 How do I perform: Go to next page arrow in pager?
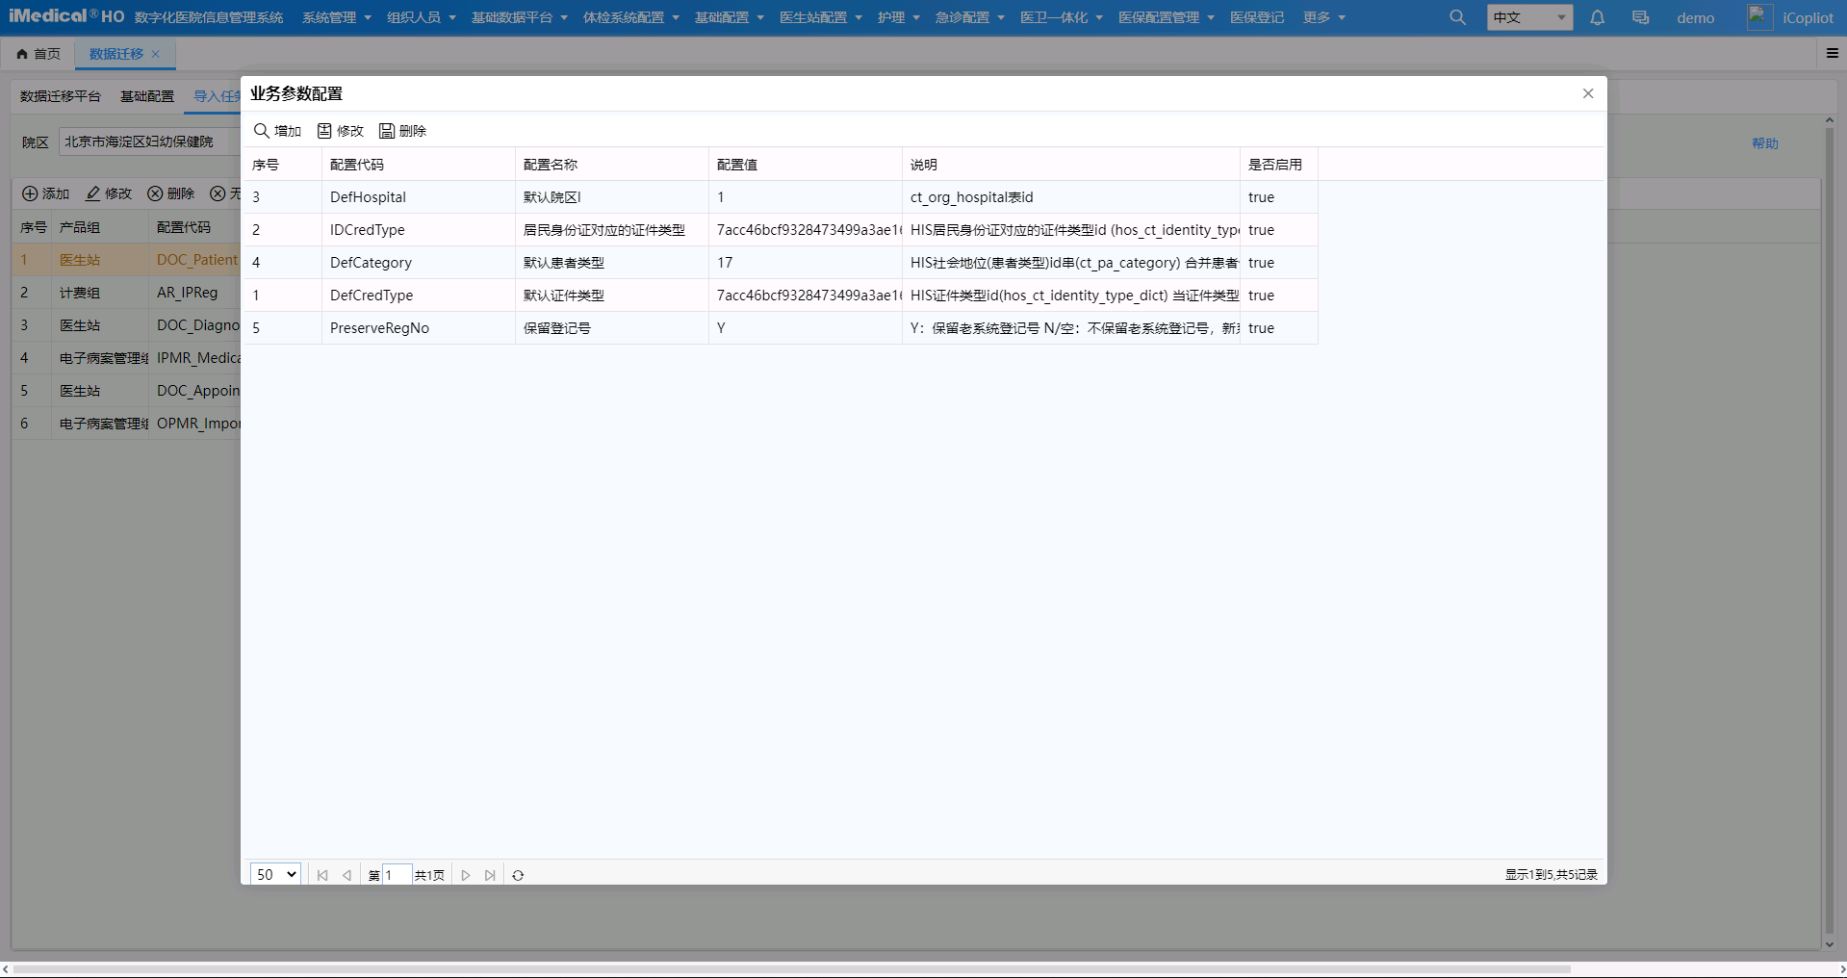point(466,875)
